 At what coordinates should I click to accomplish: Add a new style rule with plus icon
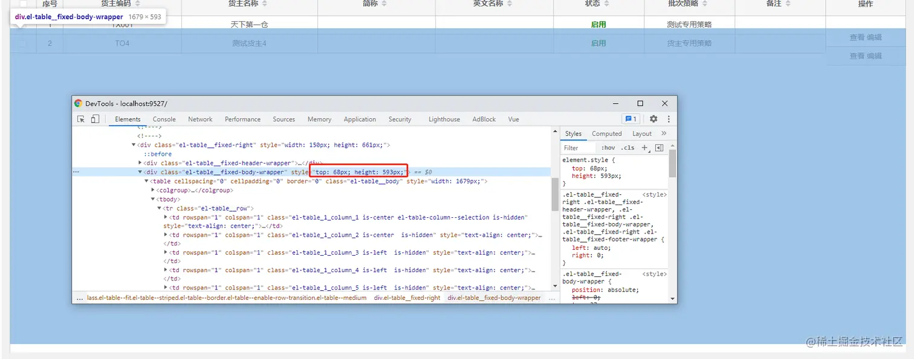pyautogui.click(x=644, y=148)
